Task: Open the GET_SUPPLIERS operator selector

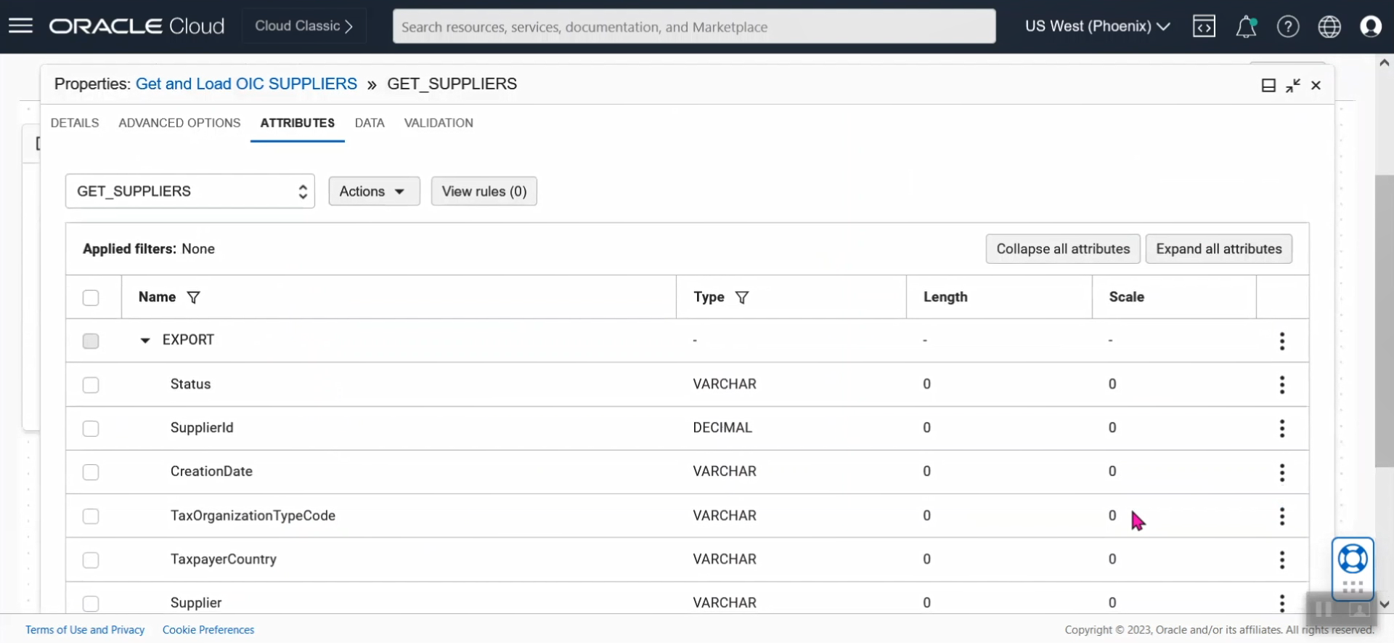Action: tap(190, 191)
